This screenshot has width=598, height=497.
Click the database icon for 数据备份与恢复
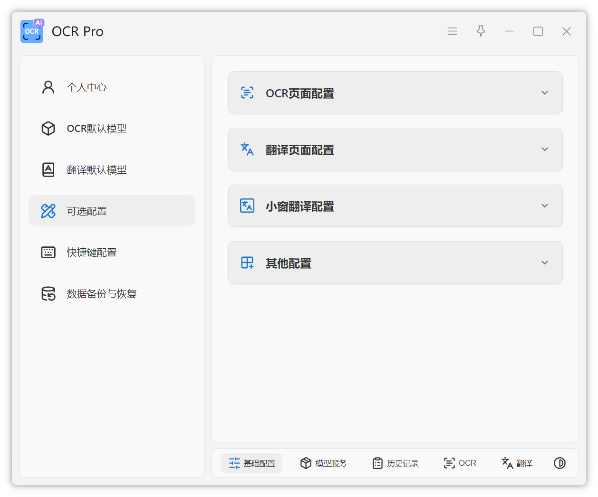(x=48, y=294)
